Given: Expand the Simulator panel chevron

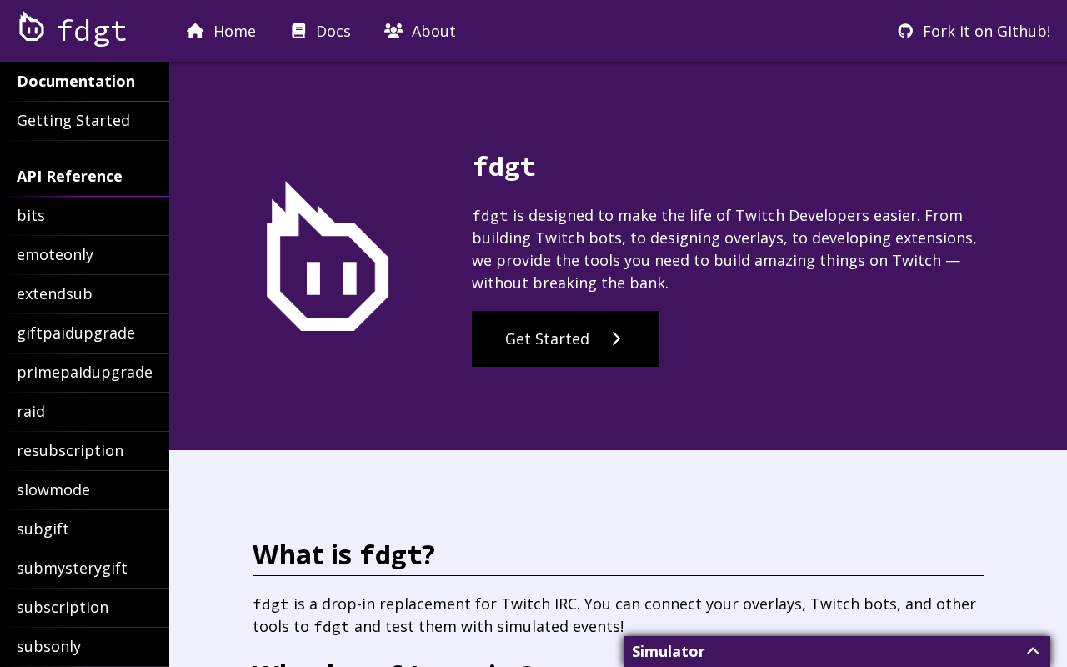Looking at the screenshot, I should 1033,651.
